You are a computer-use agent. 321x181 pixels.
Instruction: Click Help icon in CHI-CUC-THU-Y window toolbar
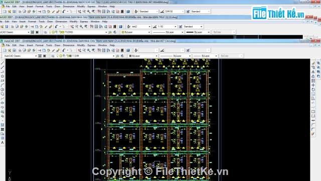point(128,12)
